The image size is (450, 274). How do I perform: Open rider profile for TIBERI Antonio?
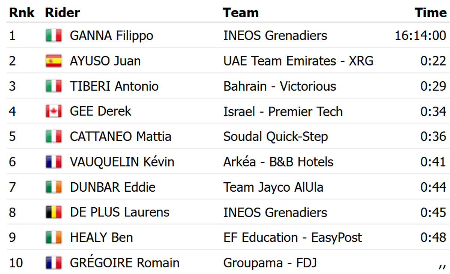pos(114,86)
